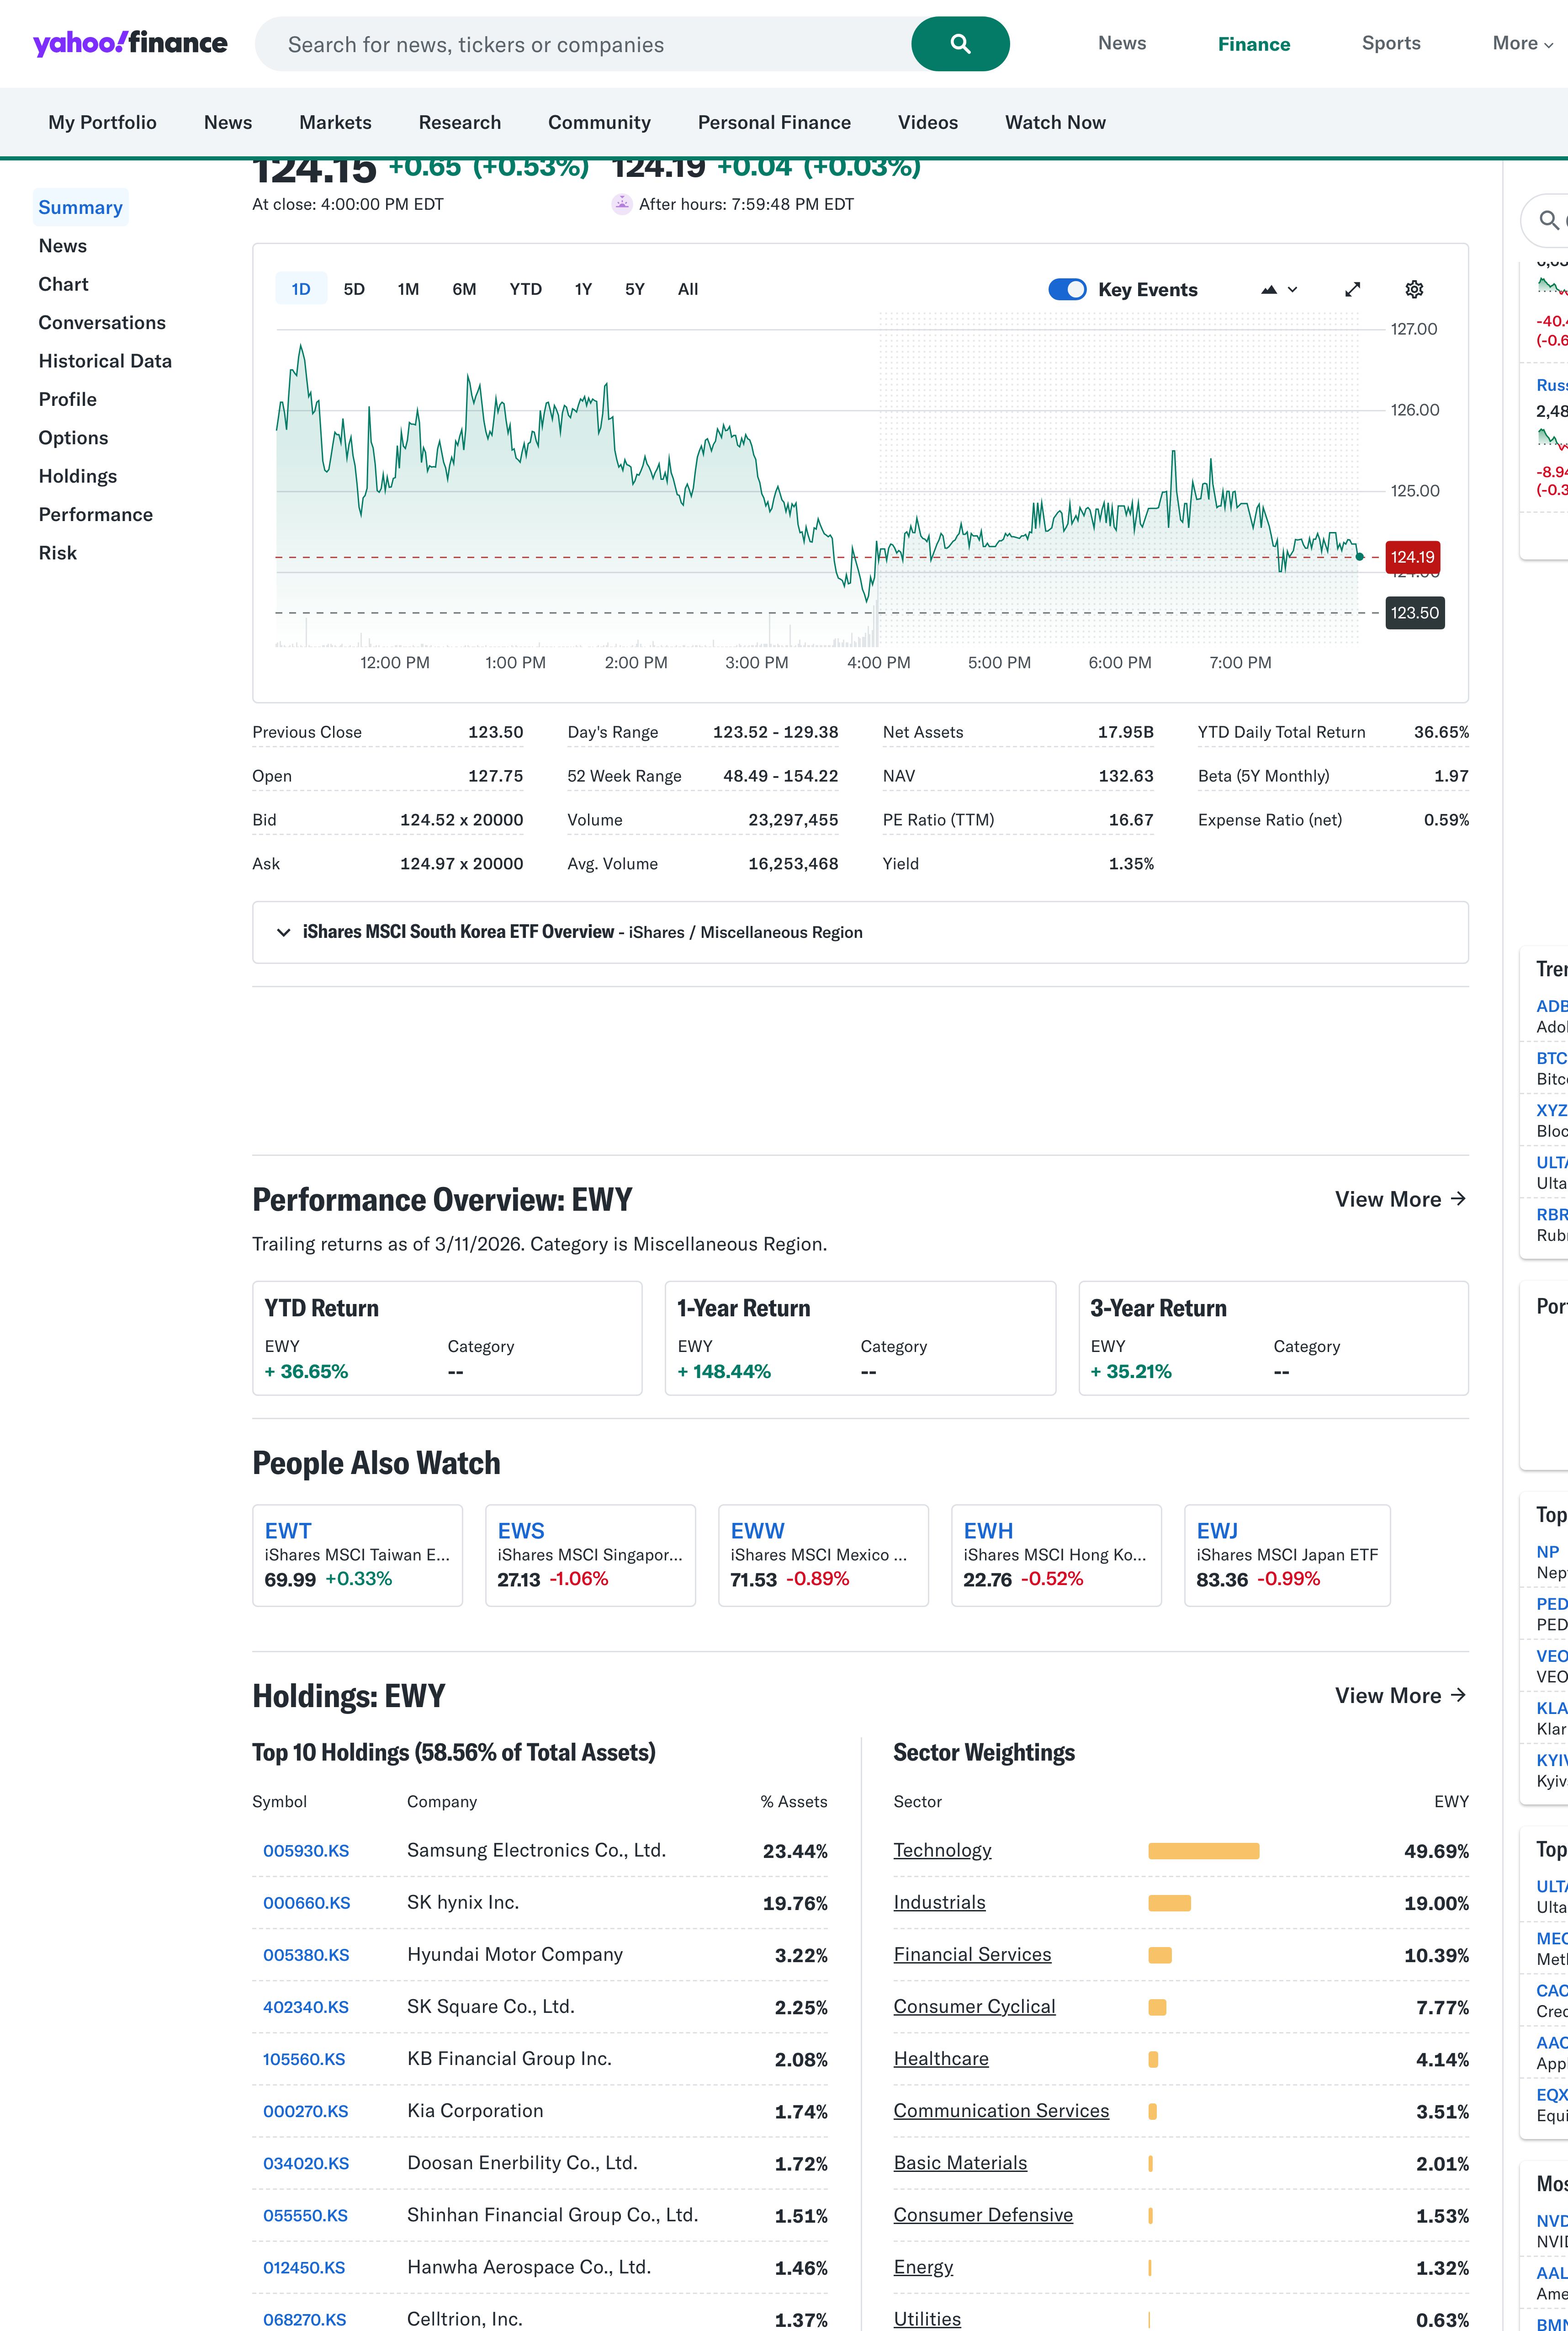1568x2331 pixels.
Task: Expand iShares MSCI South Korea ETF Overview
Action: tap(284, 932)
